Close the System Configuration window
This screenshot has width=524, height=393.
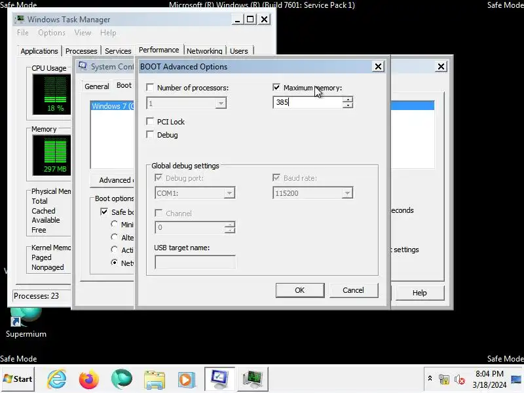(441, 67)
